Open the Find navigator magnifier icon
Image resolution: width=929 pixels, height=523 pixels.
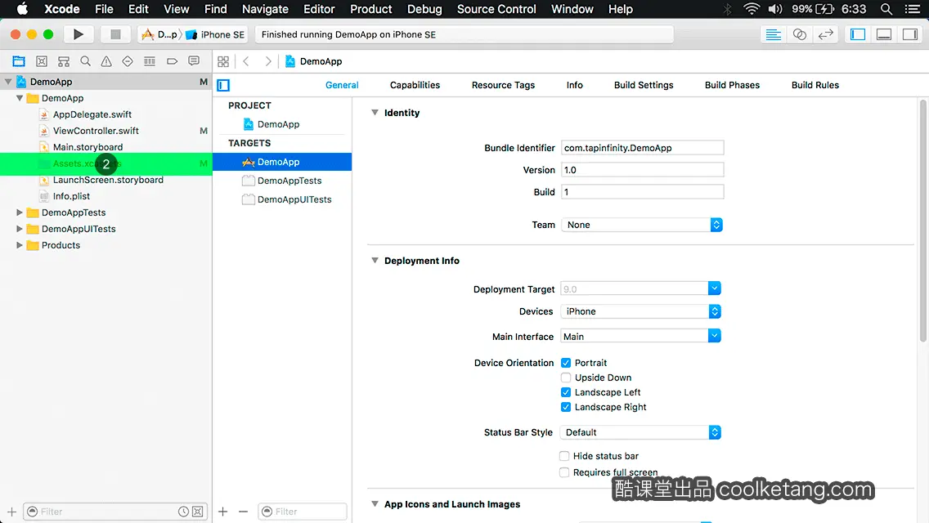(x=85, y=61)
